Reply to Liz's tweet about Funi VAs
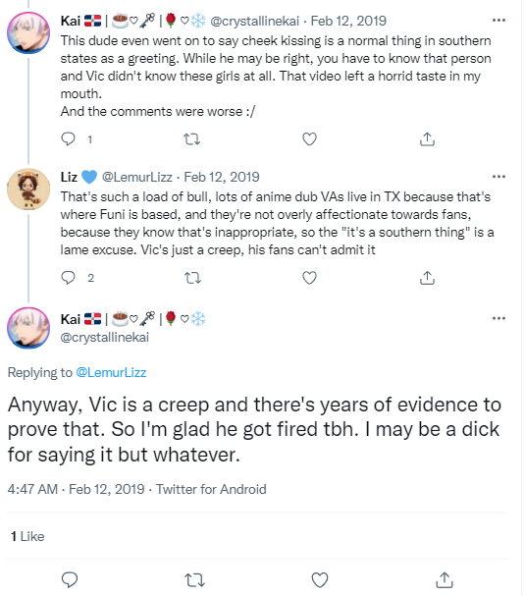 coord(69,278)
